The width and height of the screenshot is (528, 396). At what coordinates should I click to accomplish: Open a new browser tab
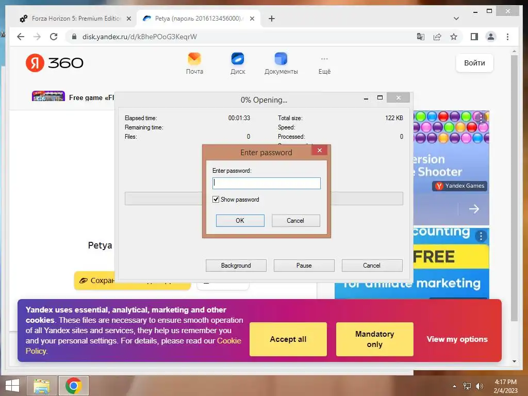point(272,19)
